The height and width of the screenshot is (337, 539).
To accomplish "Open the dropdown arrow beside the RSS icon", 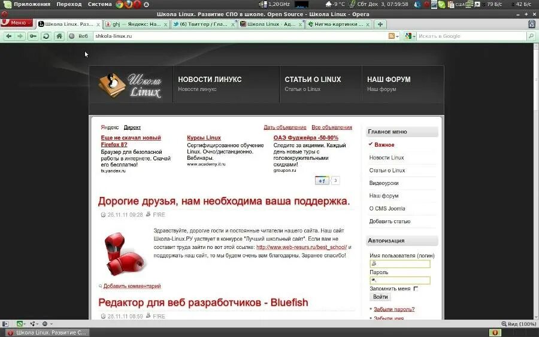I will coord(398,37).
